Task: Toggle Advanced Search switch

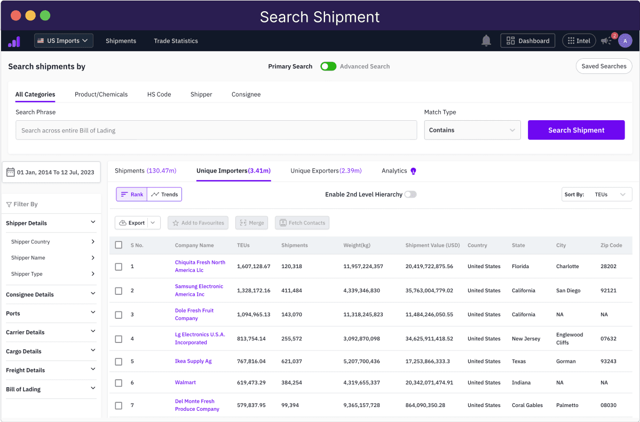Action: [328, 66]
